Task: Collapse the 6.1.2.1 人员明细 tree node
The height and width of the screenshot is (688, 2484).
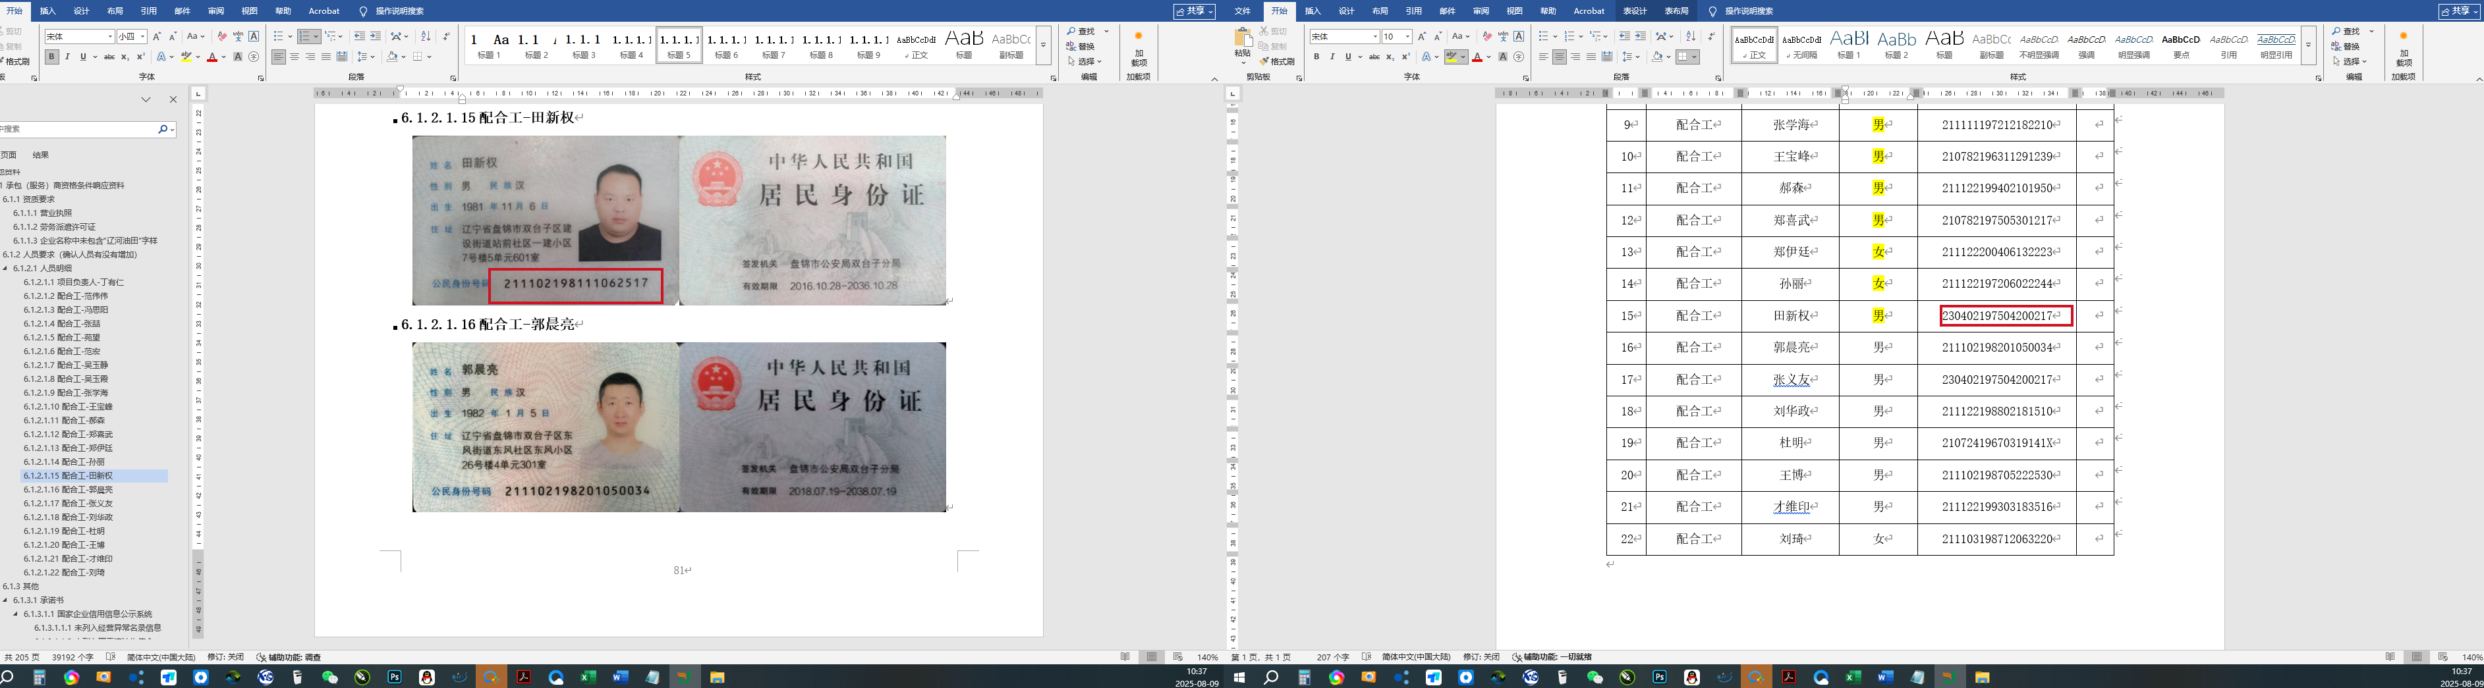Action: (x=6, y=269)
